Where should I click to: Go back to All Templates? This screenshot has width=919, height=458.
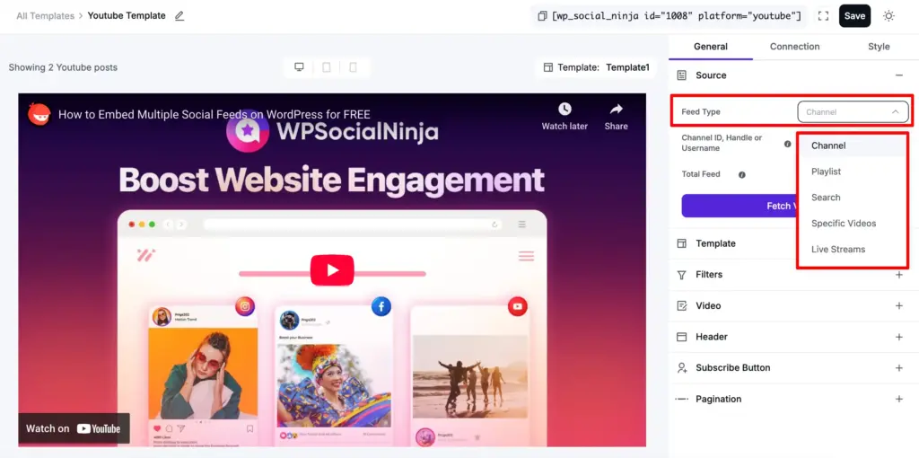point(45,16)
